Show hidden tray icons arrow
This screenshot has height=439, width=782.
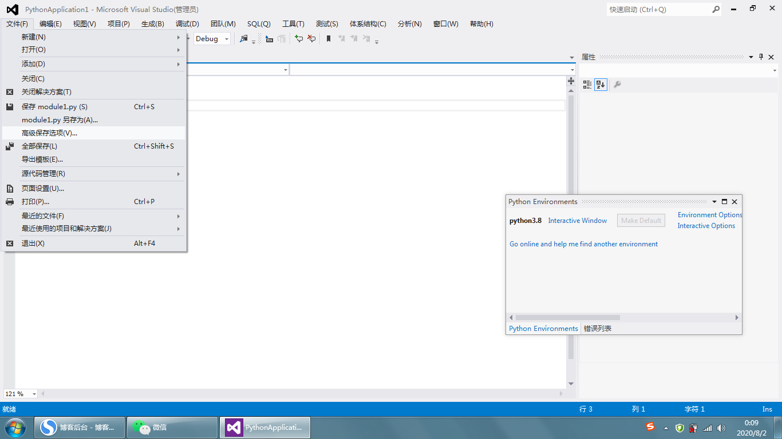(666, 428)
